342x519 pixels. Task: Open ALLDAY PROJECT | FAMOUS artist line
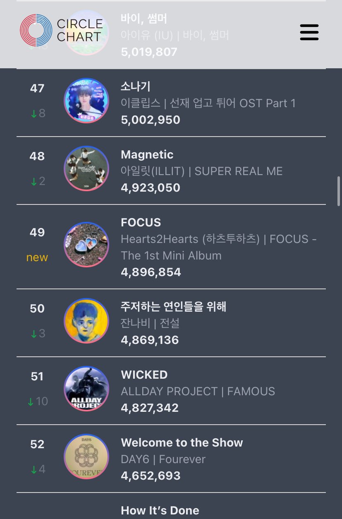pos(198,391)
